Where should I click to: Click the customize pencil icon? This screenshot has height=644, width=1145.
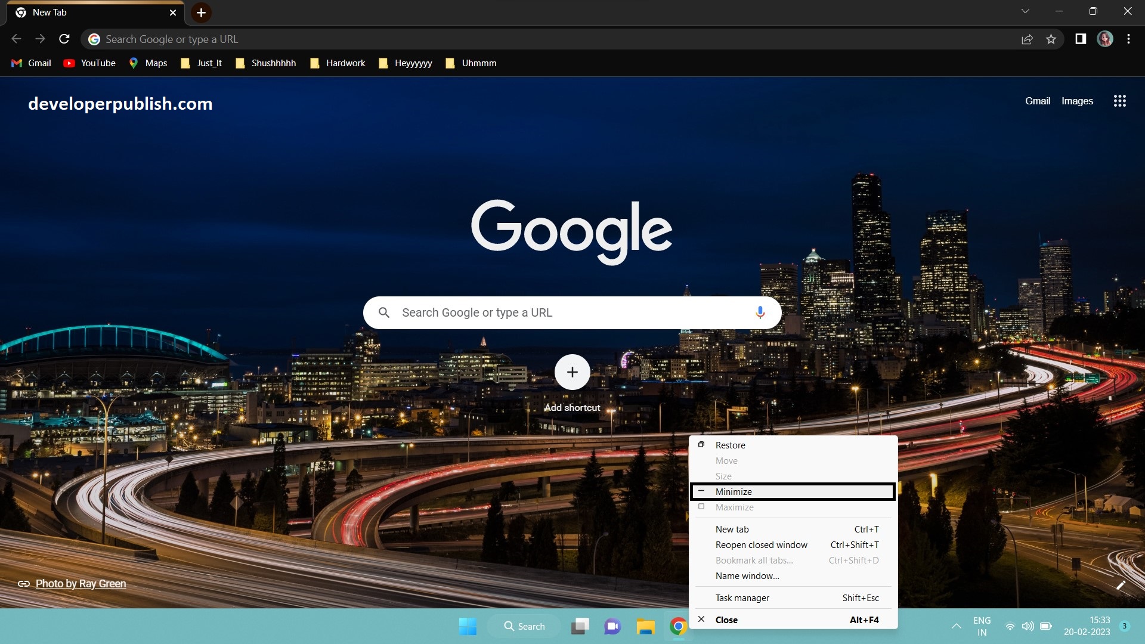[x=1121, y=585]
